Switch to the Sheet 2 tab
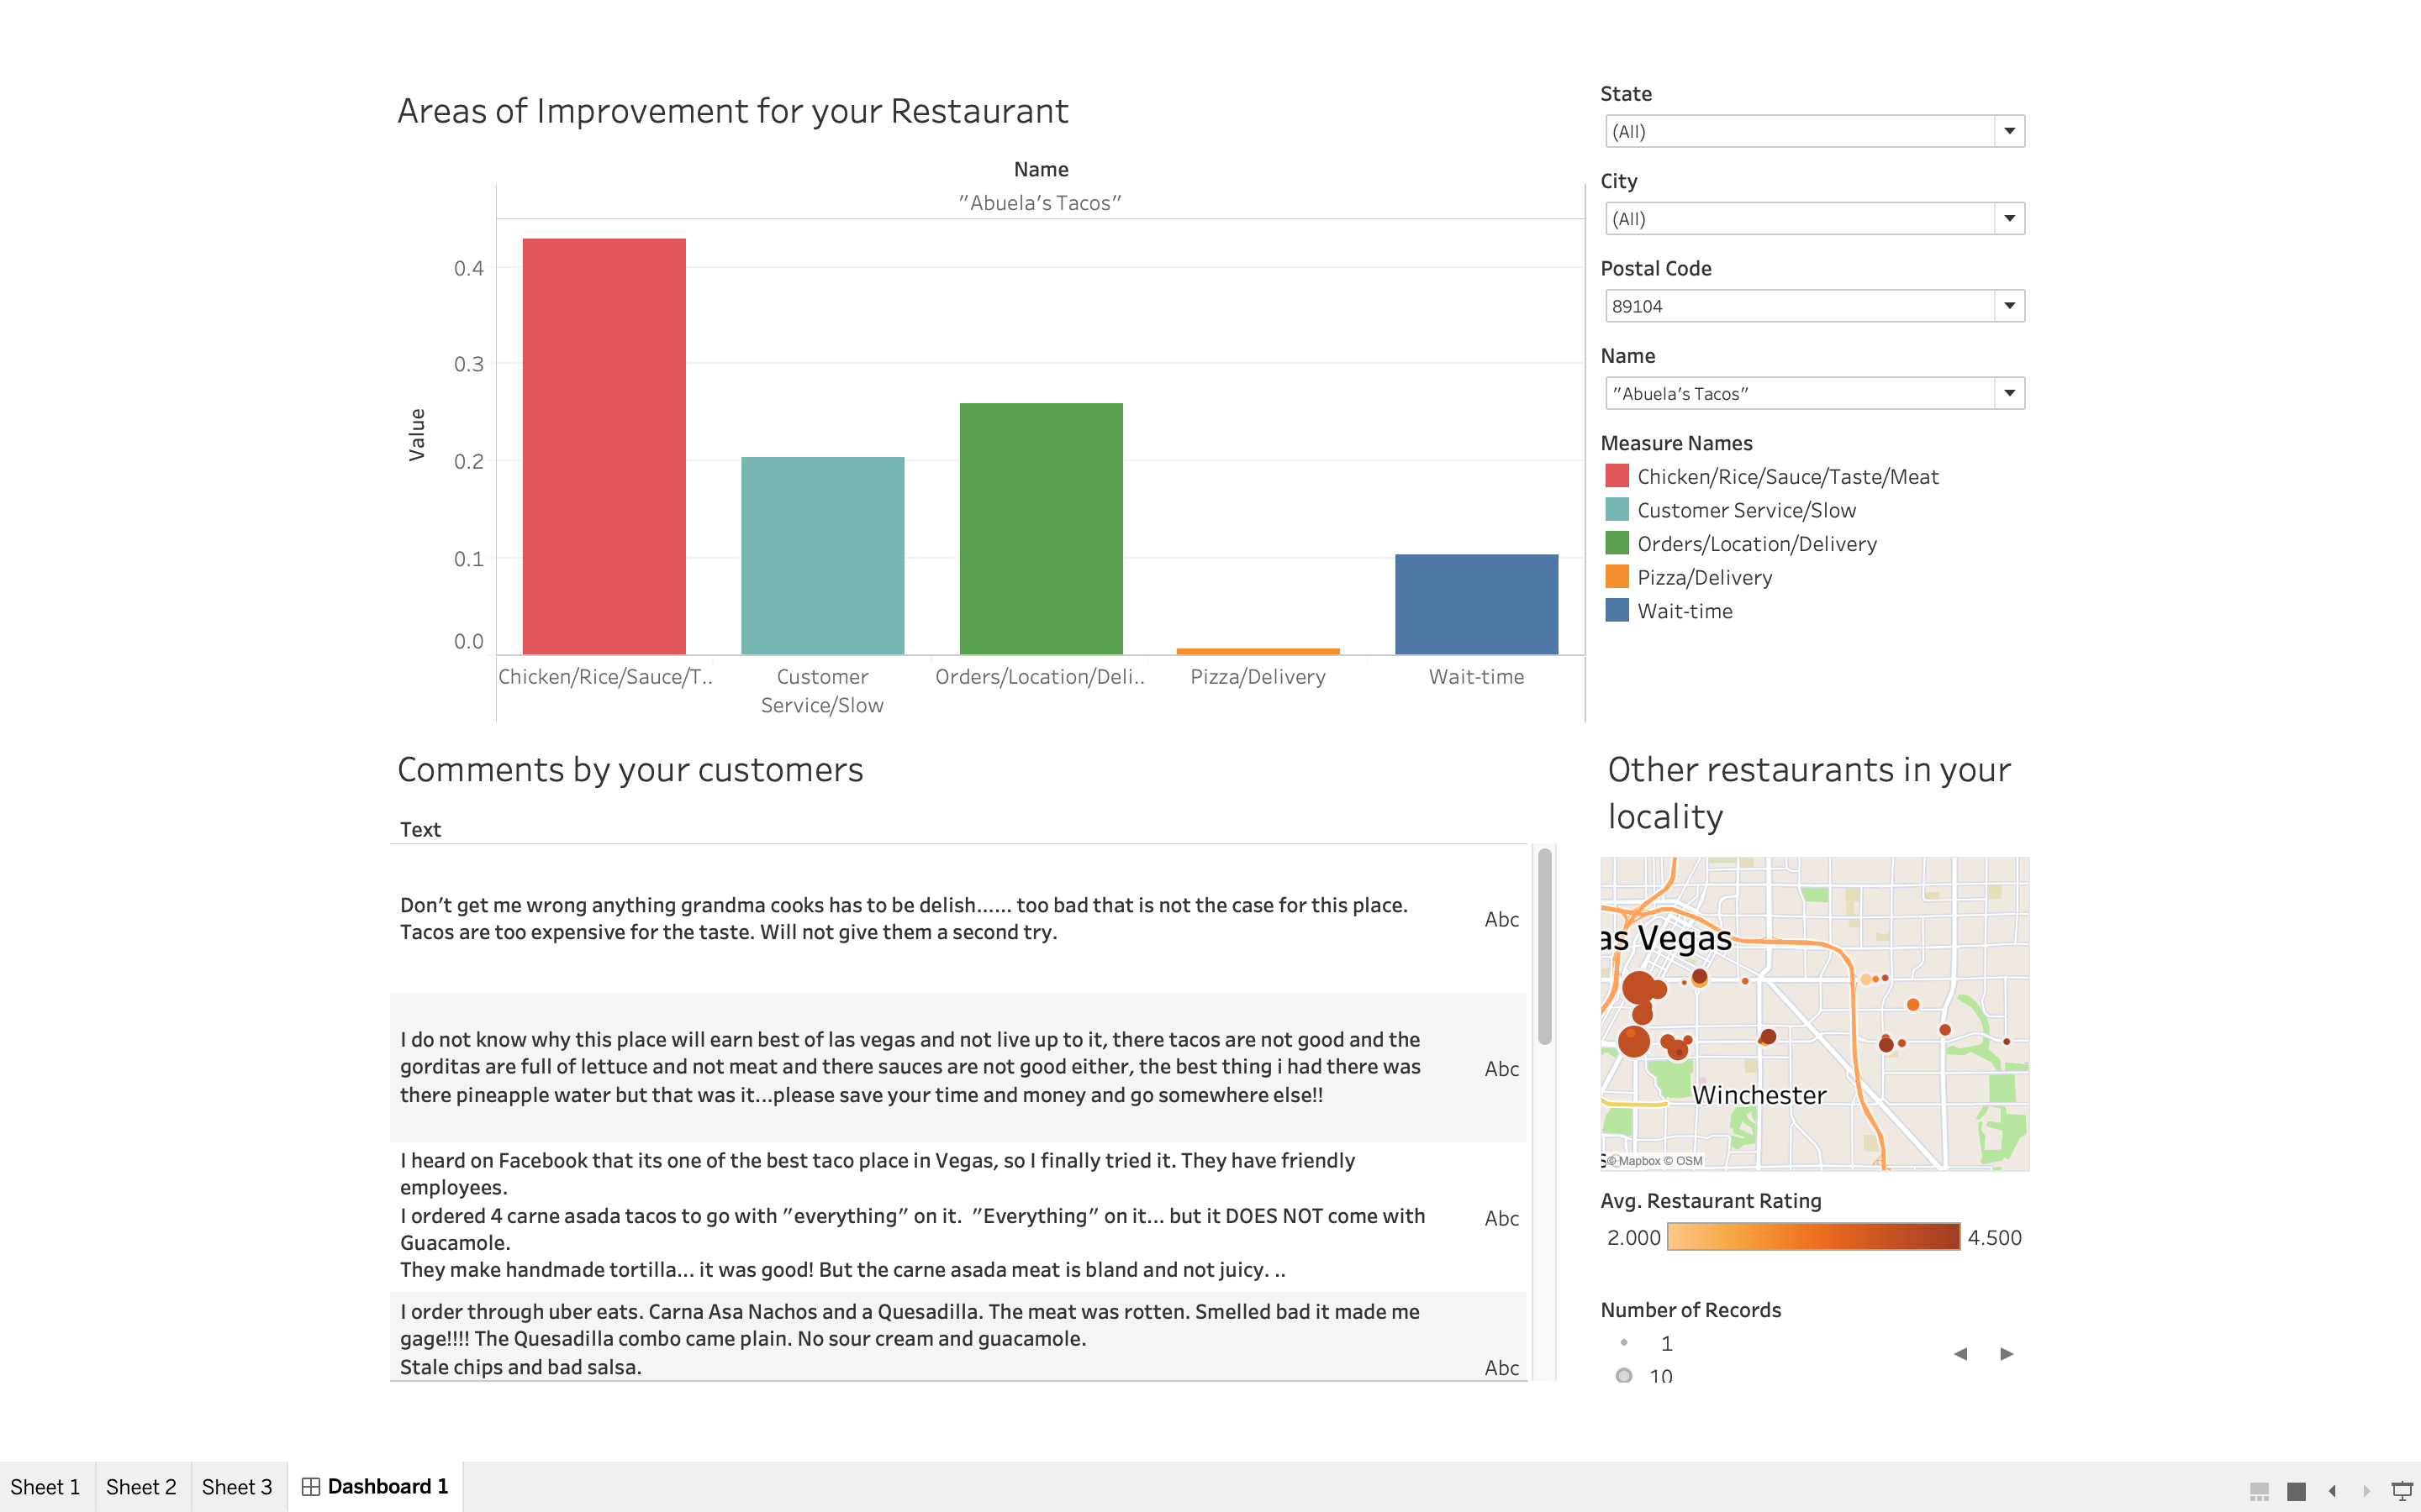This screenshot has height=1512, width=2421. coord(141,1487)
